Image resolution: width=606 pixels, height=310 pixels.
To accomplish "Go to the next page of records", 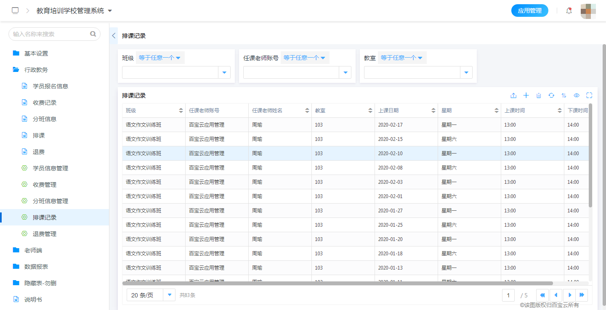I will coord(569,295).
